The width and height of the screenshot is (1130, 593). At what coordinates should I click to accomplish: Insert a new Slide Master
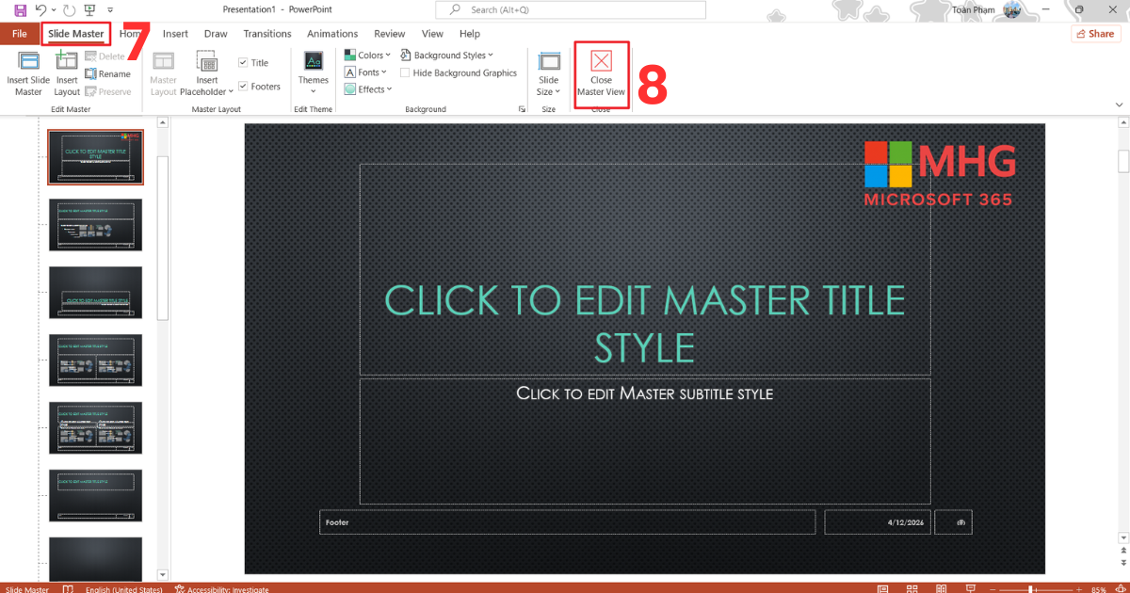[28, 73]
